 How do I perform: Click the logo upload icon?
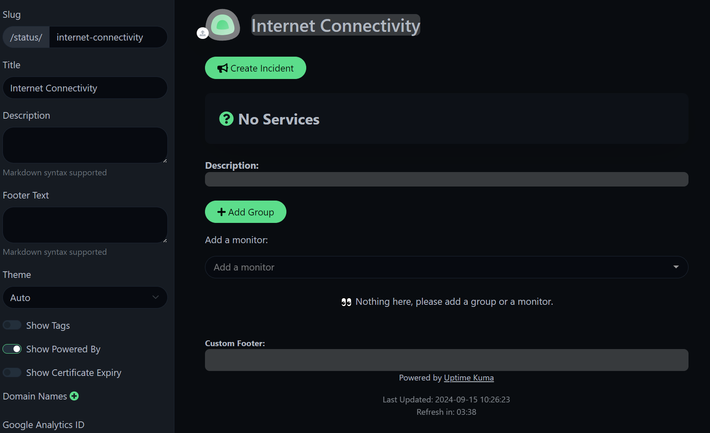pyautogui.click(x=203, y=33)
